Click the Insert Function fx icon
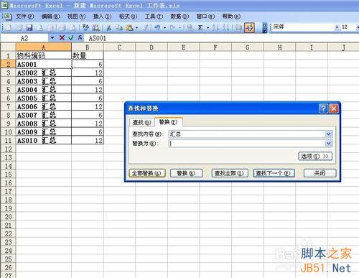 (x=80, y=38)
